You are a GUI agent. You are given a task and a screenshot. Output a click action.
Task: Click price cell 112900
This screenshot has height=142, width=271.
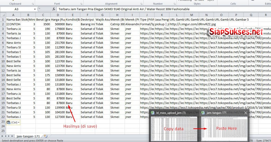tap(58, 47)
